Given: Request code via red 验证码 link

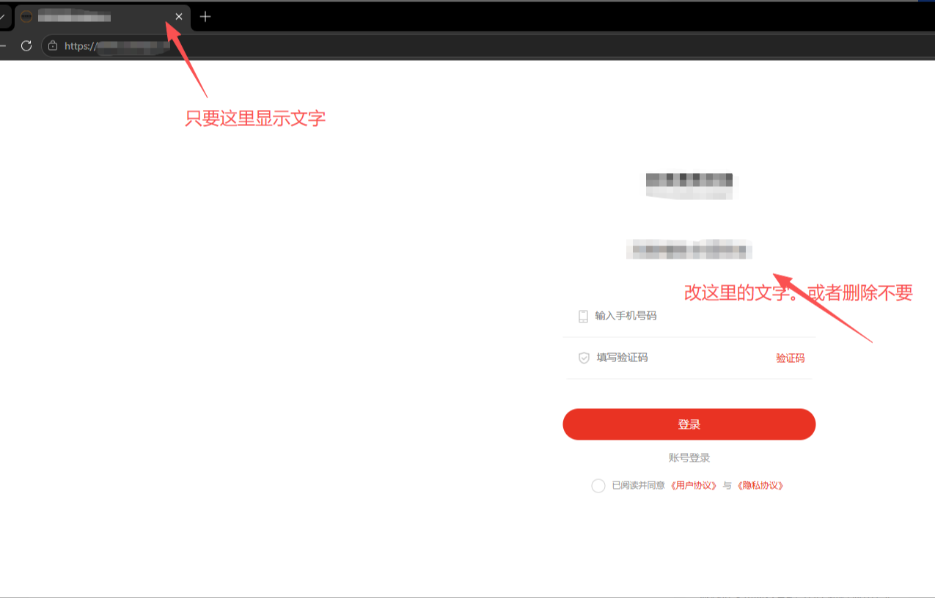Looking at the screenshot, I should [790, 358].
